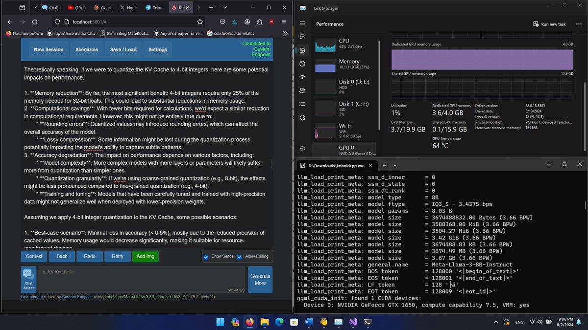Image resolution: width=588 pixels, height=330 pixels.
Task: Open Details page in Task Manager sidebar
Action: coord(303,104)
